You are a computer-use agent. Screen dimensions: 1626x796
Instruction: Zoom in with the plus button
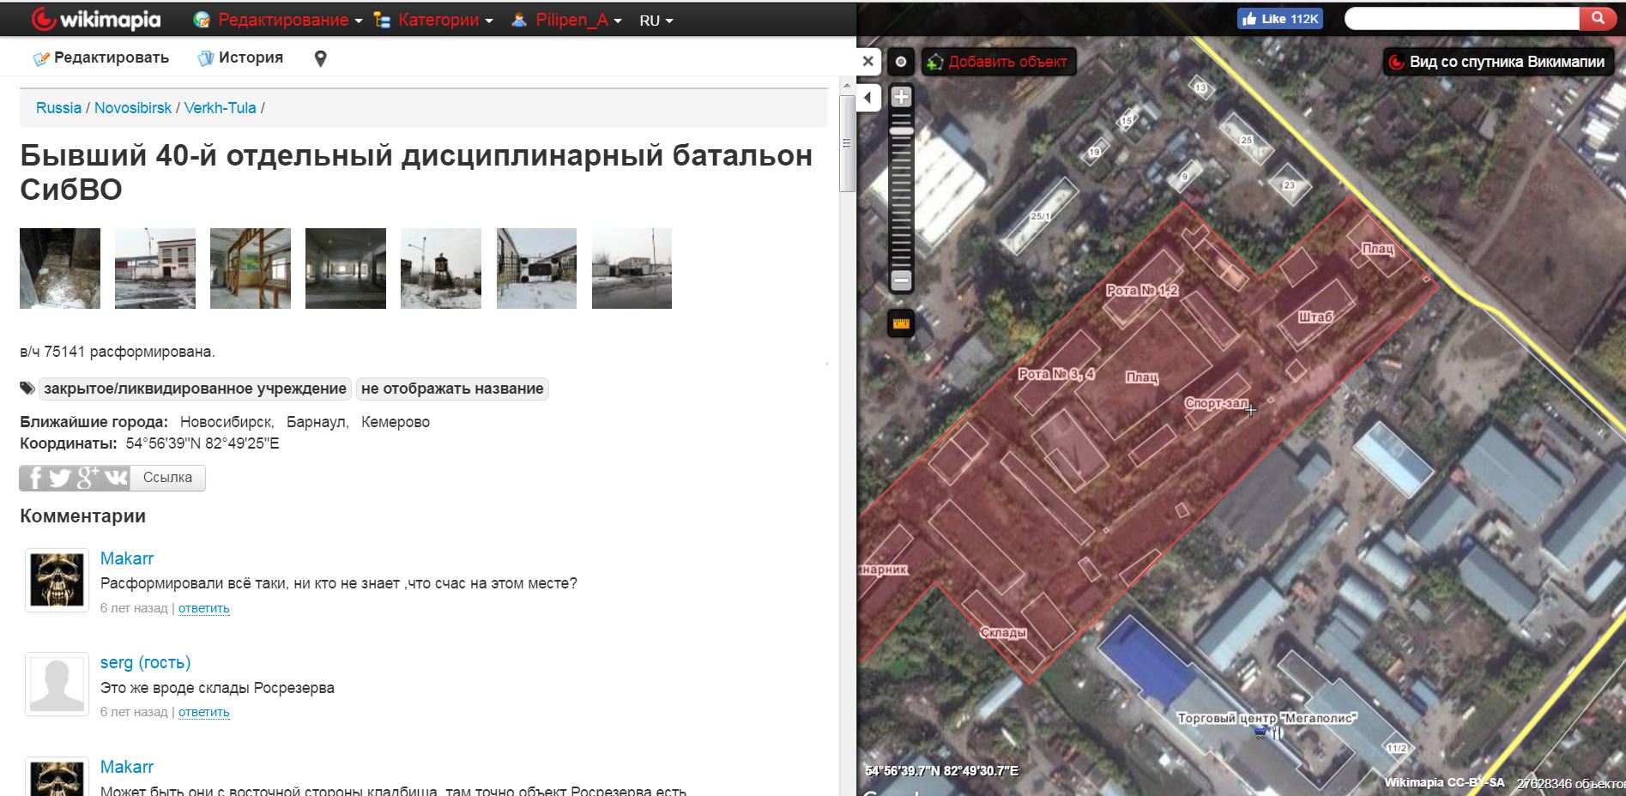pyautogui.click(x=901, y=97)
